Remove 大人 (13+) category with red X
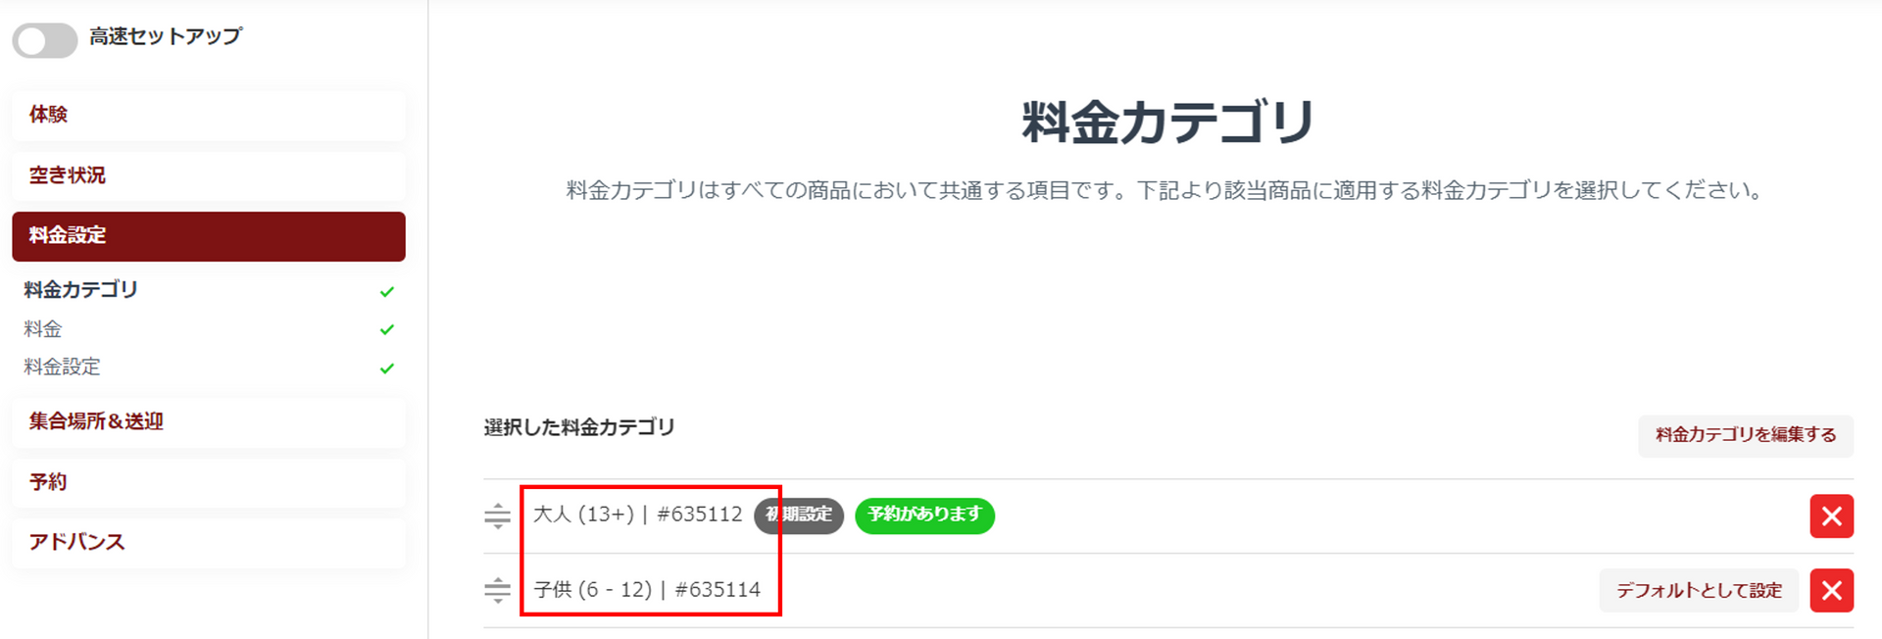Screen dimensions: 1882x639 [1831, 516]
